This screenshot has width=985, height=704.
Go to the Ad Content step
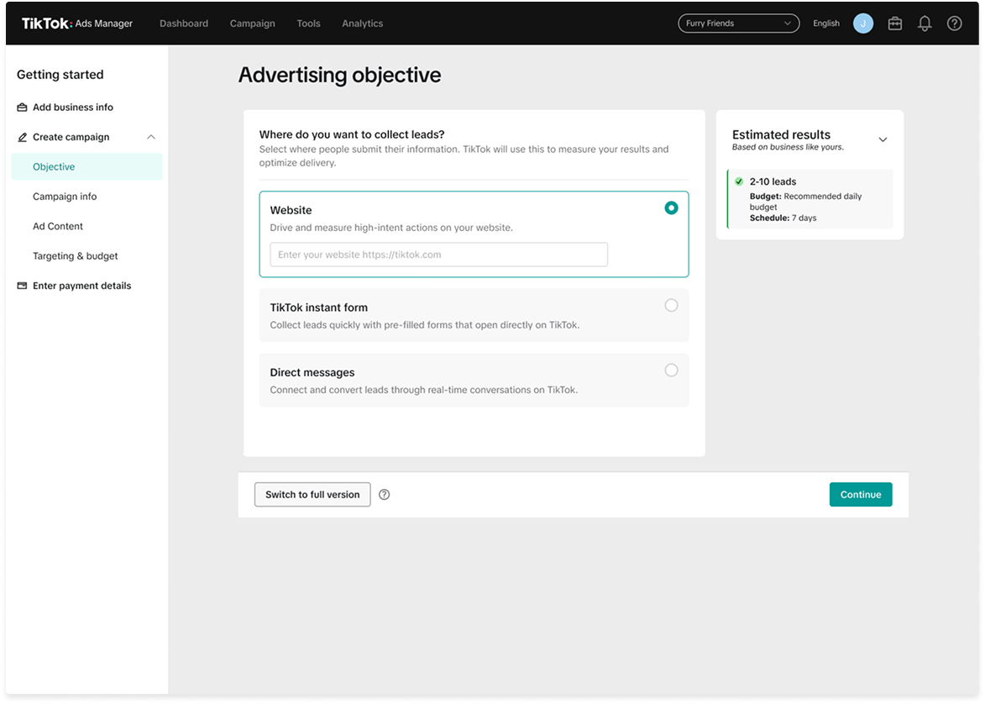[58, 226]
